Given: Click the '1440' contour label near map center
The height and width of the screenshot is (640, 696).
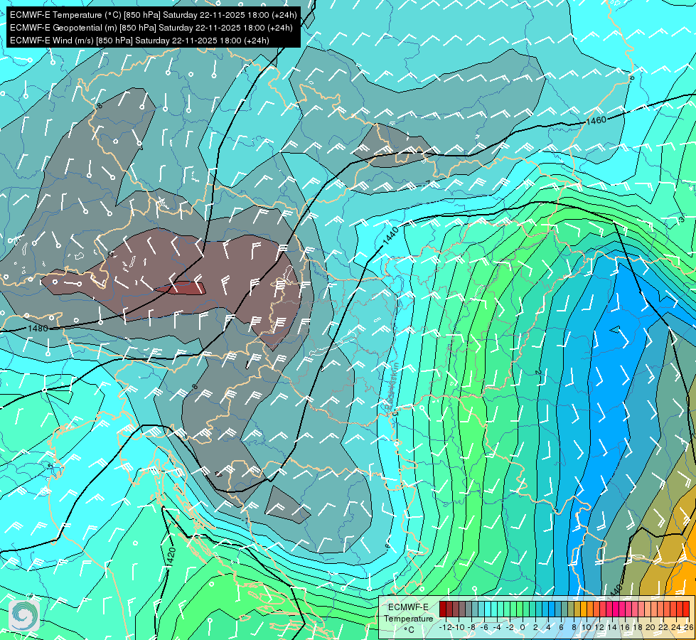Looking at the screenshot, I should tap(390, 235).
